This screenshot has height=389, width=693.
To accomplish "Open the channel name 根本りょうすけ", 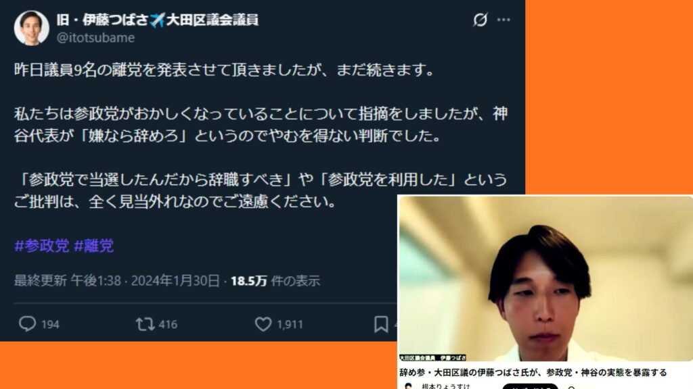I will [x=446, y=386].
